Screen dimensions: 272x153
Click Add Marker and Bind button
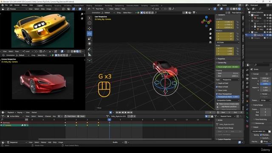(x=228, y=107)
